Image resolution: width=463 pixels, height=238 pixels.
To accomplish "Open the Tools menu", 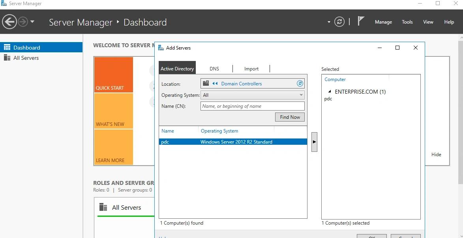I will pos(407,22).
